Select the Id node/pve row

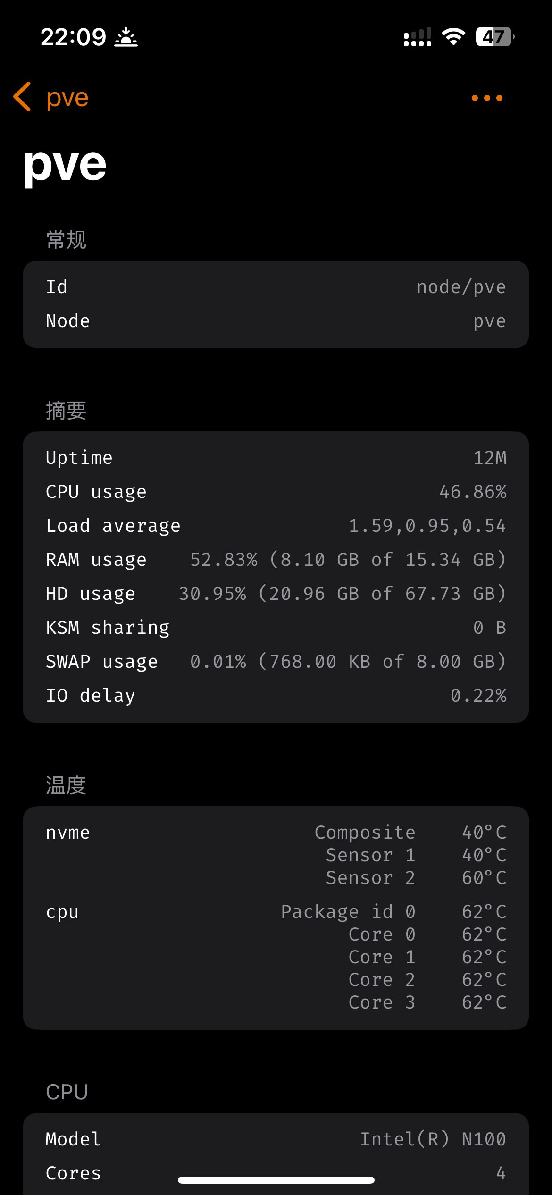click(x=276, y=287)
